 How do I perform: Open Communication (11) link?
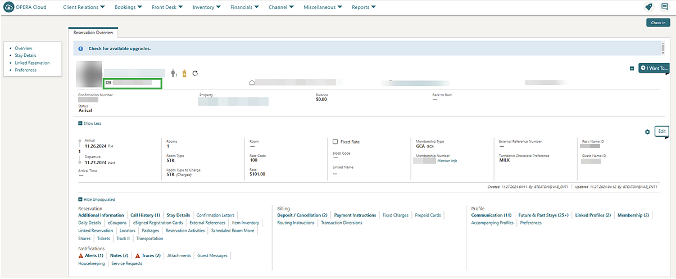pyautogui.click(x=492, y=215)
